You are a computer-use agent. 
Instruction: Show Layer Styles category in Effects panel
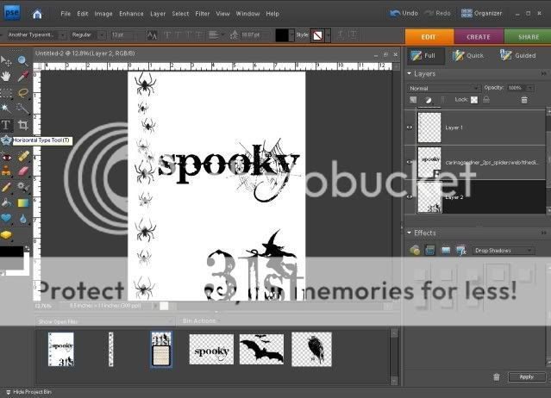click(429, 250)
